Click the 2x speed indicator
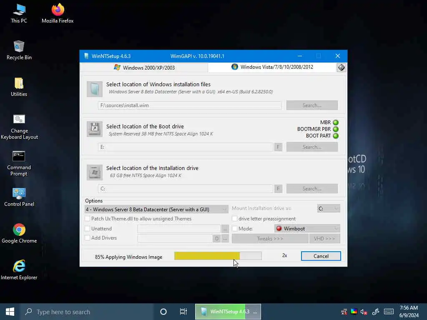The height and width of the screenshot is (320, 427). coord(284,255)
